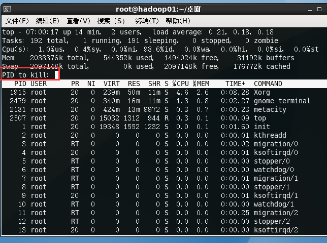Click PID 2479 in the process list
Screen dimensions: 327x243
18,101
